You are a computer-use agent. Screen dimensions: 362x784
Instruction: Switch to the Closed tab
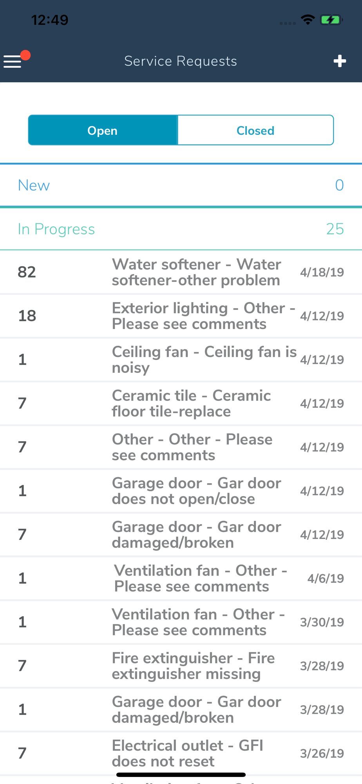click(255, 130)
